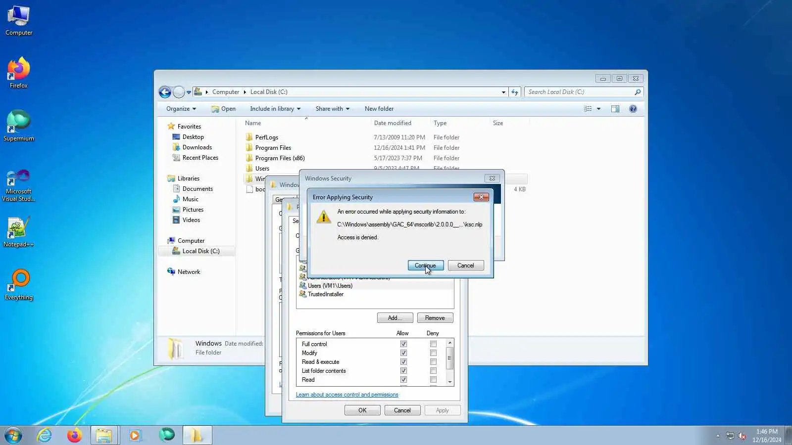The width and height of the screenshot is (792, 445).
Task: Toggle Allow checkbox for List folder contents
Action: coord(403,371)
